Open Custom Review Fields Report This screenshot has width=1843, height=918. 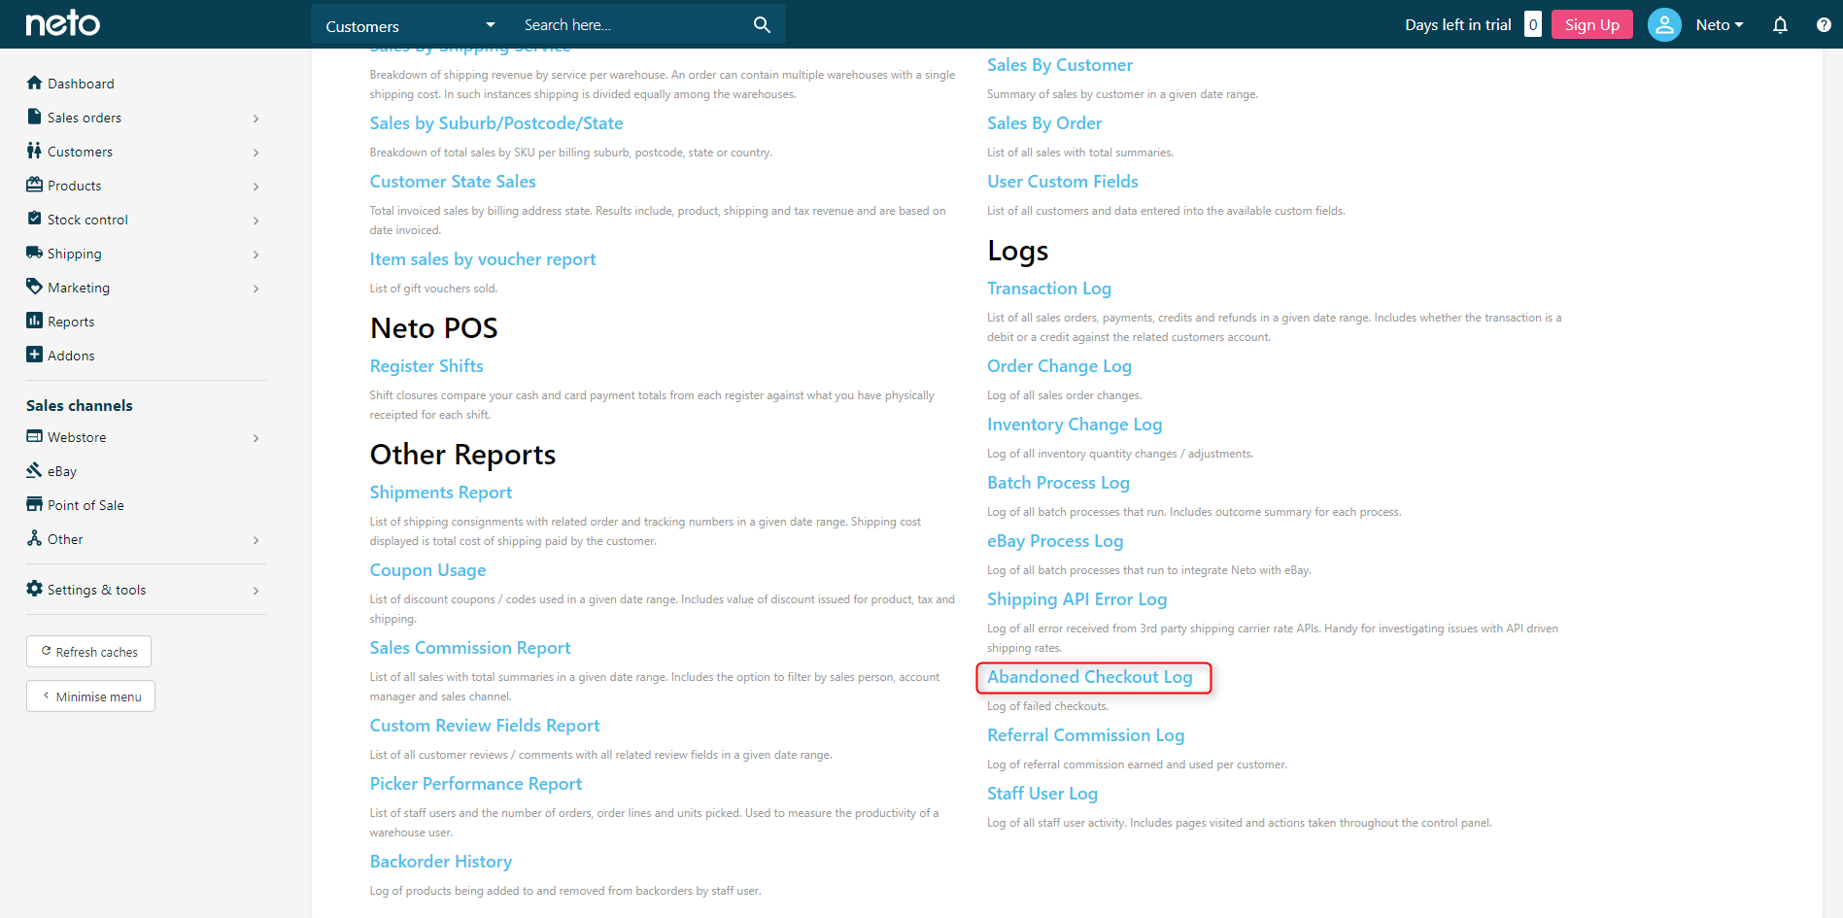(485, 726)
